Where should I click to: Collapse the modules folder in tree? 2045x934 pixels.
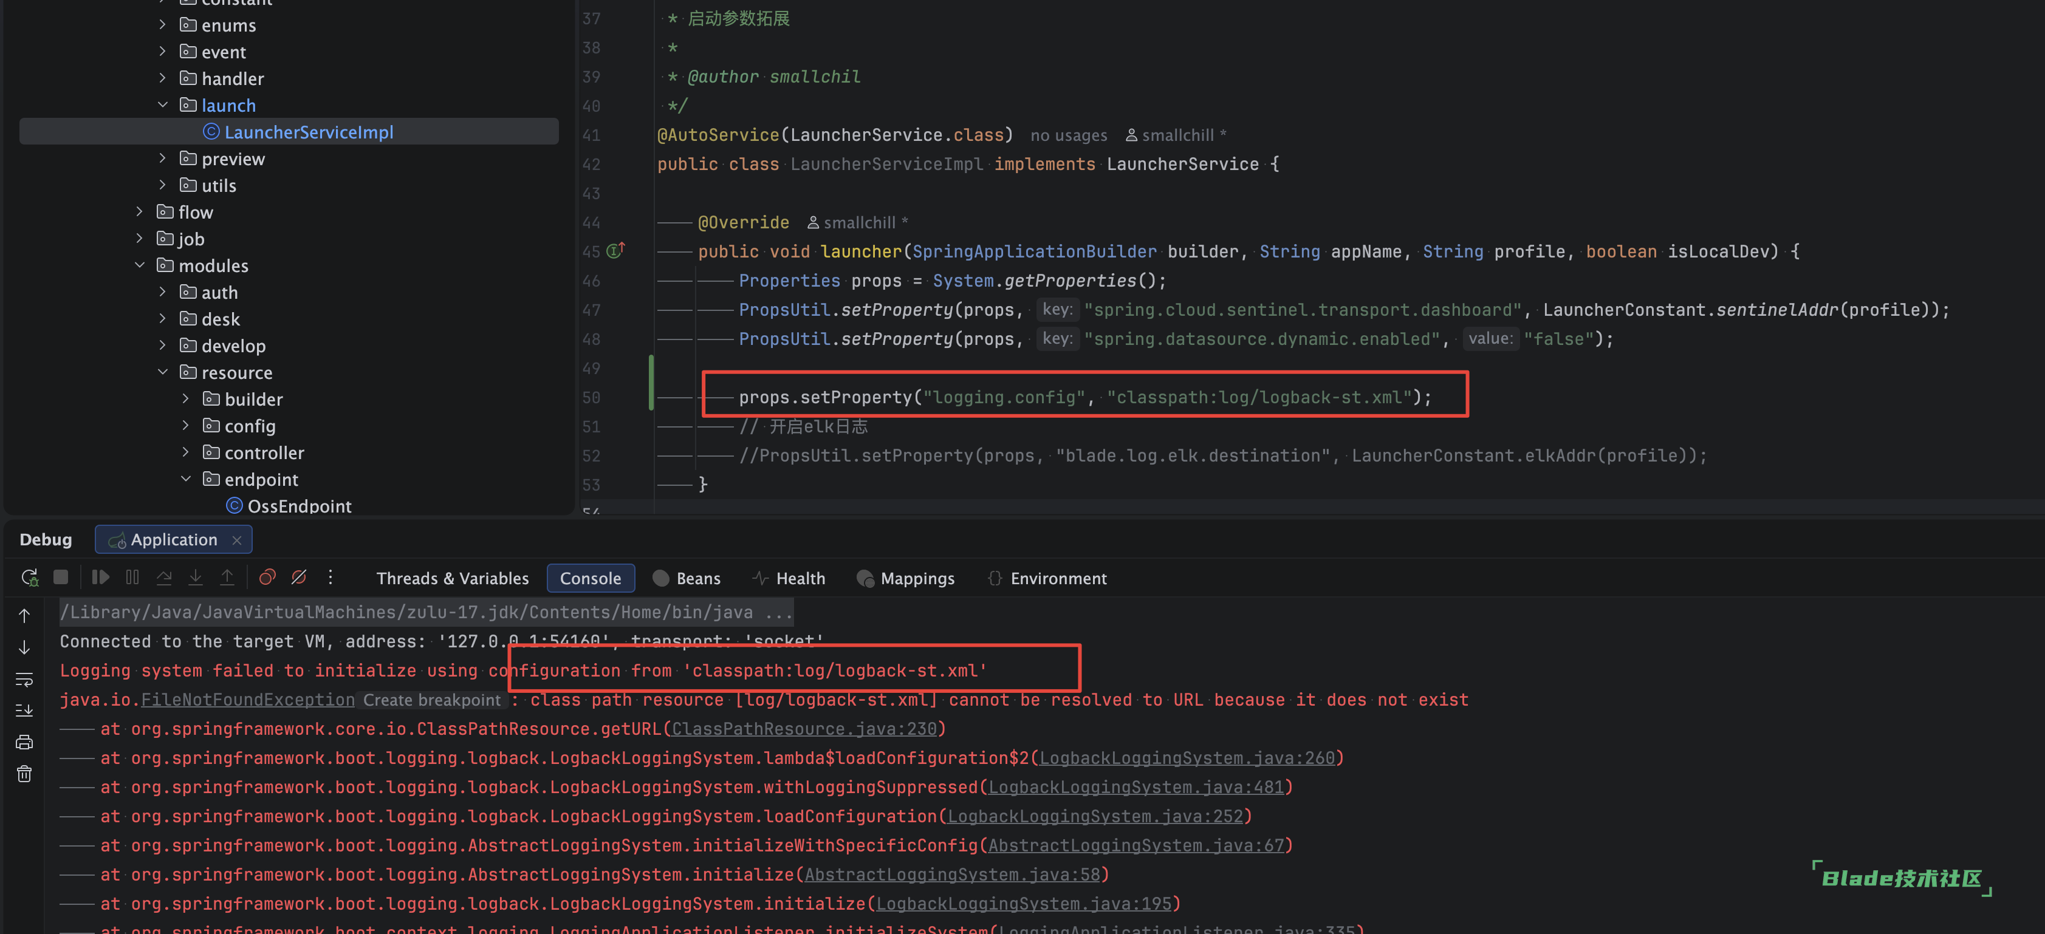pos(140,265)
